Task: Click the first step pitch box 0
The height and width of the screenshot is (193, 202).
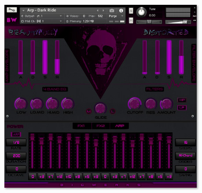Action: click(x=33, y=177)
